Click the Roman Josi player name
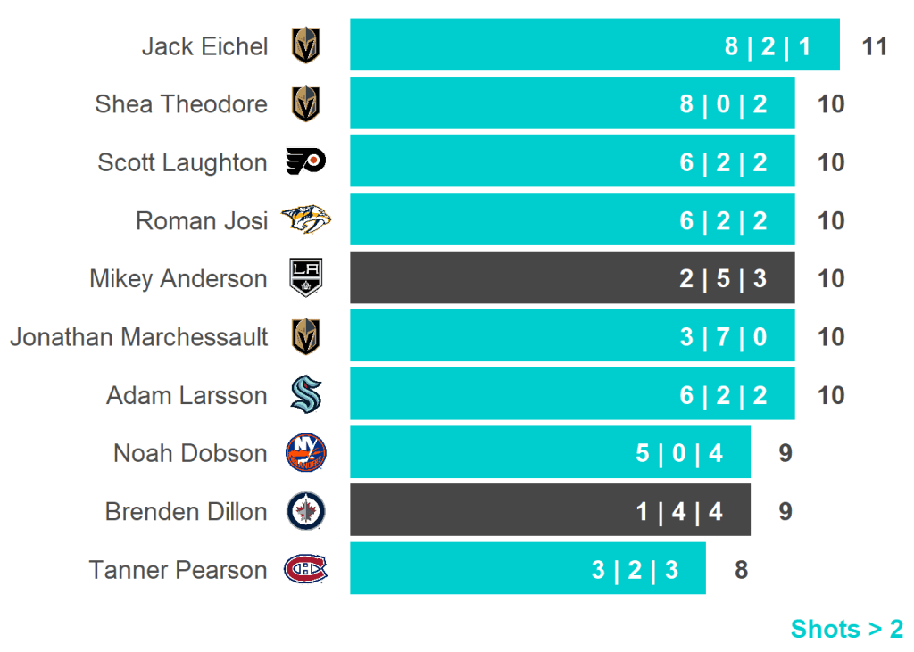 (202, 220)
